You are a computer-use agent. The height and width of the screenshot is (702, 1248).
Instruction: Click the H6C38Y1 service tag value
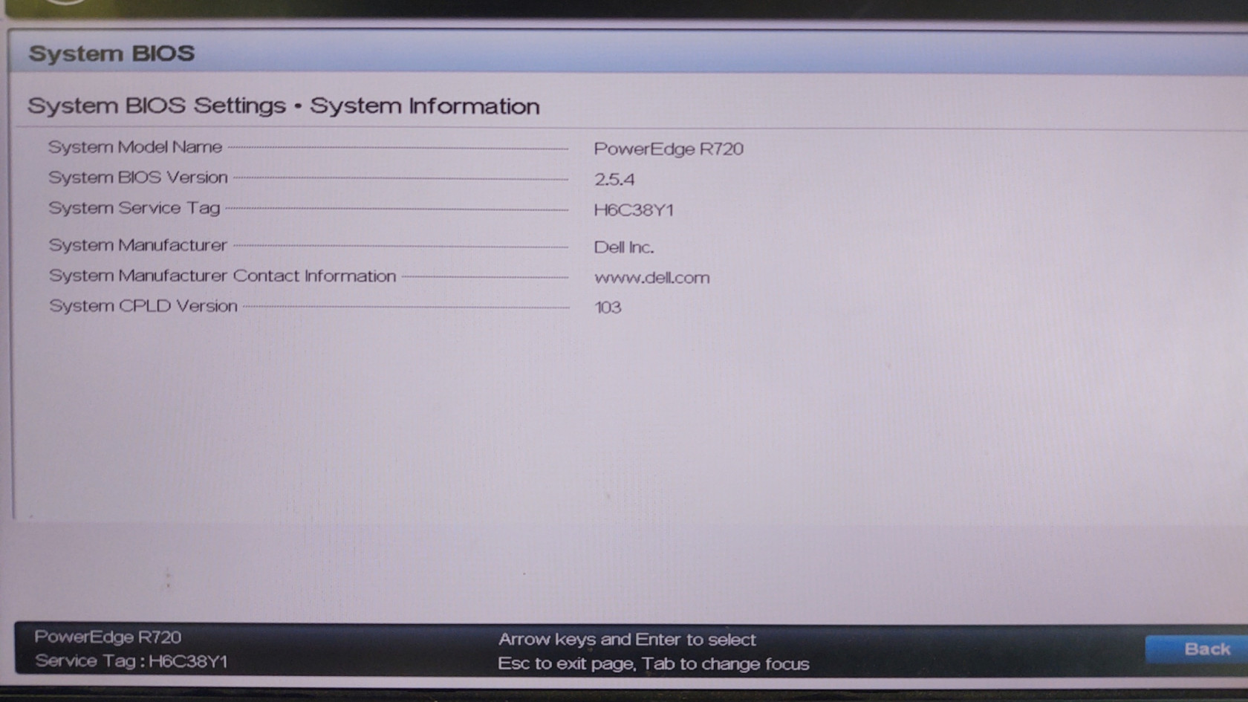click(634, 210)
